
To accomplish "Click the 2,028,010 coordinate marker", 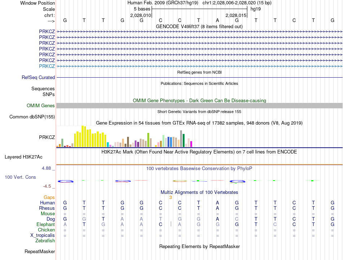I will pyautogui.click(x=140, y=15).
